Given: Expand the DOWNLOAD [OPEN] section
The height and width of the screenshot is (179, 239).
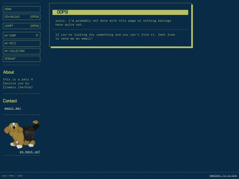Looking at the screenshot, I should [22, 17].
